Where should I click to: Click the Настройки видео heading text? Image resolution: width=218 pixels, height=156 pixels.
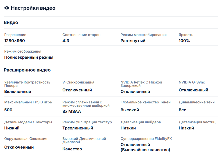(33, 8)
